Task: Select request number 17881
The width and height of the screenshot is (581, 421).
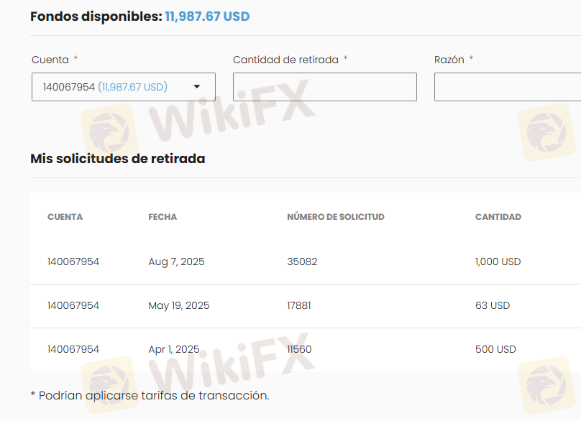Action: tap(299, 305)
